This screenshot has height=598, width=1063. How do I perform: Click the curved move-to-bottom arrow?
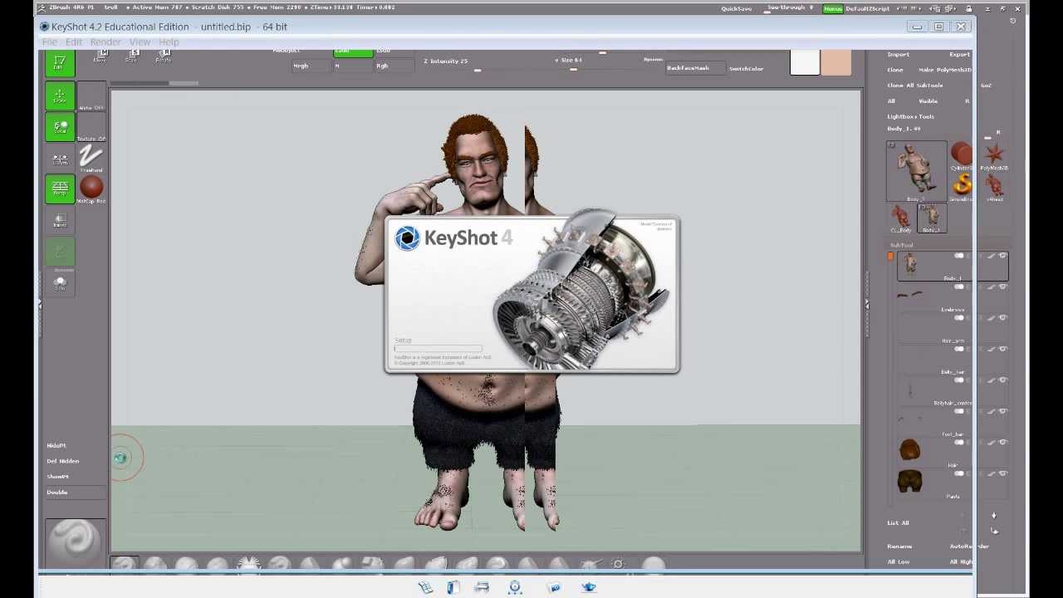994,530
